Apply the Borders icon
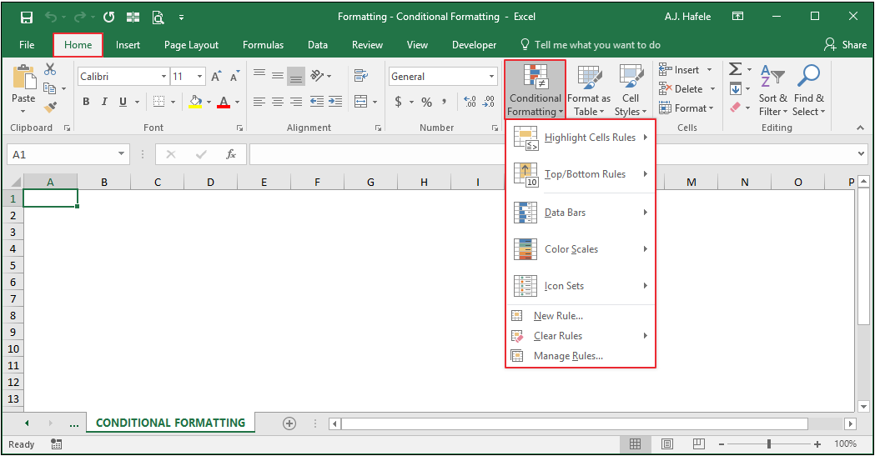 coord(159,102)
